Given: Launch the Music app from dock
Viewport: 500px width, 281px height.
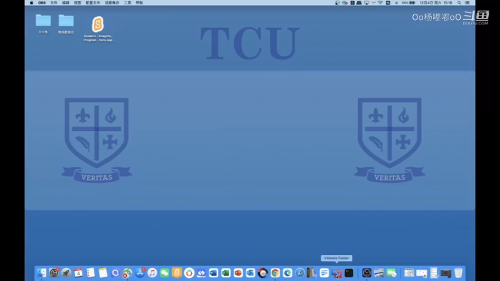Looking at the screenshot, I should coord(152,273).
